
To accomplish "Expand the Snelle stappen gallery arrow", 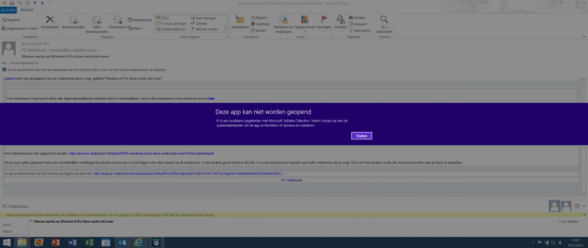I will pyautogui.click(x=226, y=29).
